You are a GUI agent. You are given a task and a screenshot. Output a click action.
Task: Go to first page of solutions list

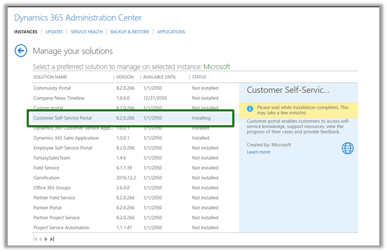coord(35,239)
